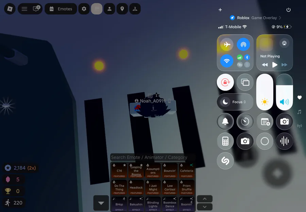
Task: Select the C14 featured emote
Action: (119, 171)
